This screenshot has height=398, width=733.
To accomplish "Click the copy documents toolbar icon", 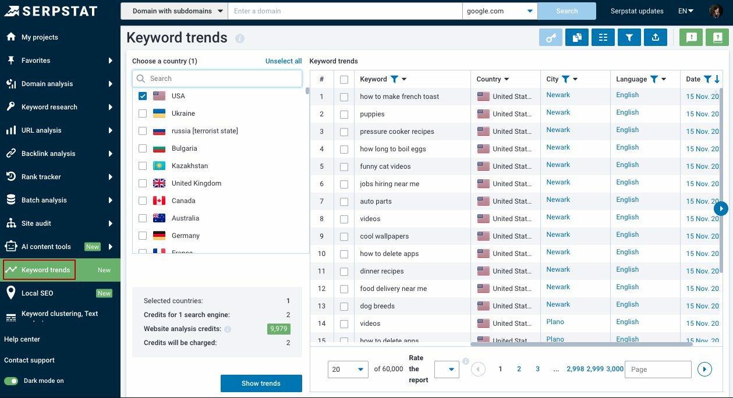I will pos(577,37).
